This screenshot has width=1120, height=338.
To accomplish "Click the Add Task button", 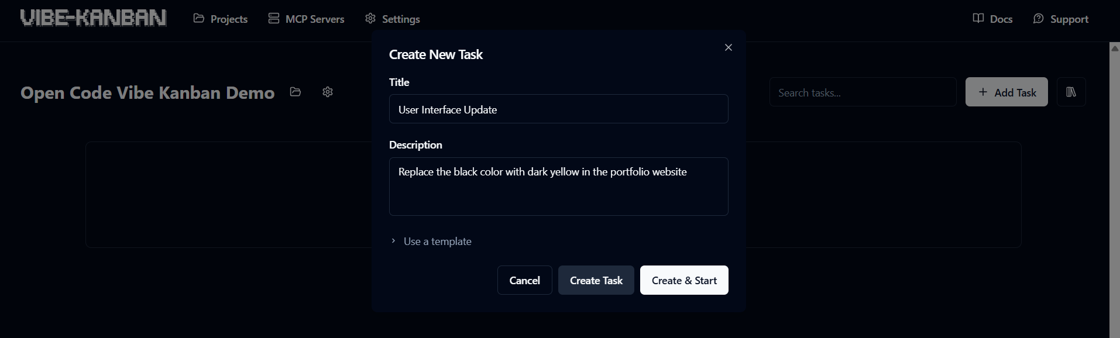I will (x=1006, y=92).
